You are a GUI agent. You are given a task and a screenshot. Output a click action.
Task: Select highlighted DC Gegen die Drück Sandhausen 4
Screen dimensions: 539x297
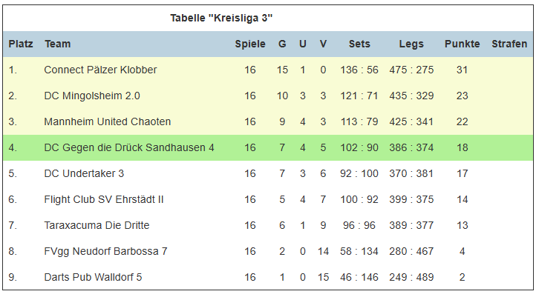[129, 148]
